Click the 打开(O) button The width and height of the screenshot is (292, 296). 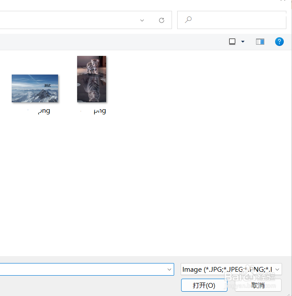point(204,285)
